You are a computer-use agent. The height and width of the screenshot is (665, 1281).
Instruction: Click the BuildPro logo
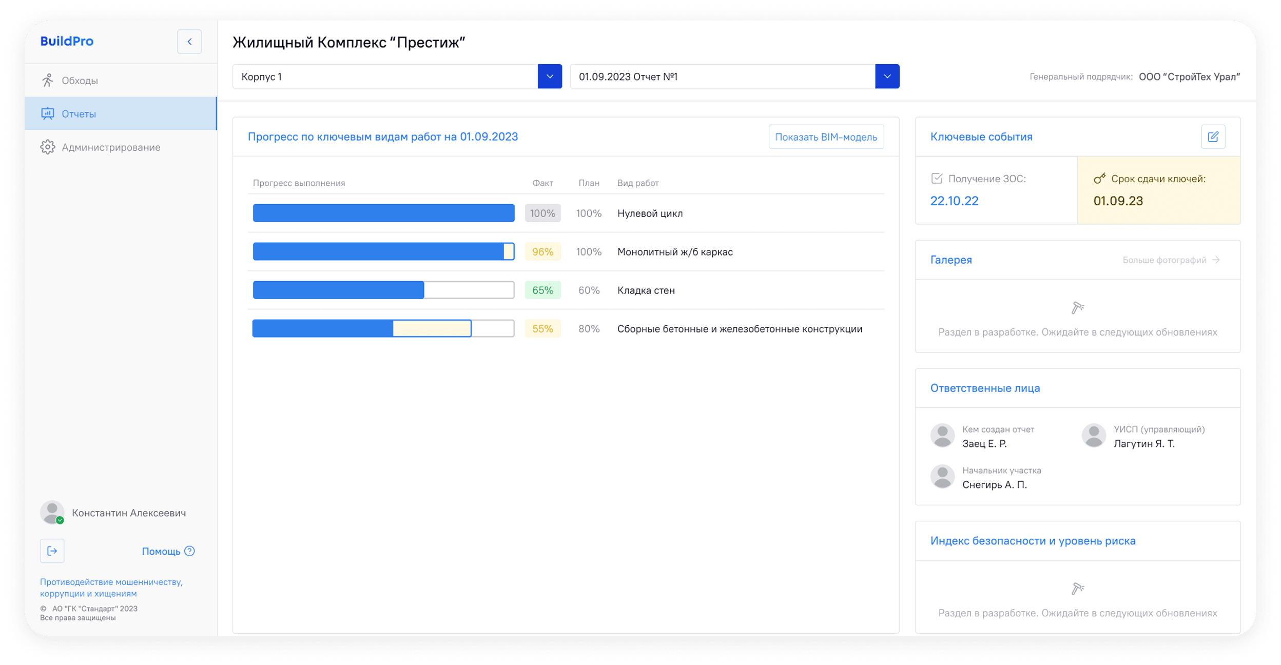67,41
